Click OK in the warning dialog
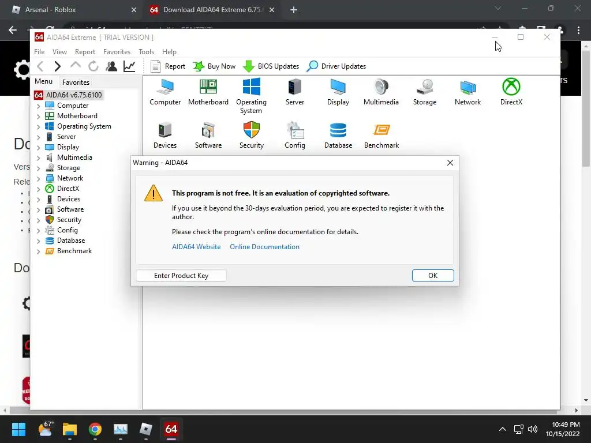The width and height of the screenshot is (591, 443). [x=433, y=275]
